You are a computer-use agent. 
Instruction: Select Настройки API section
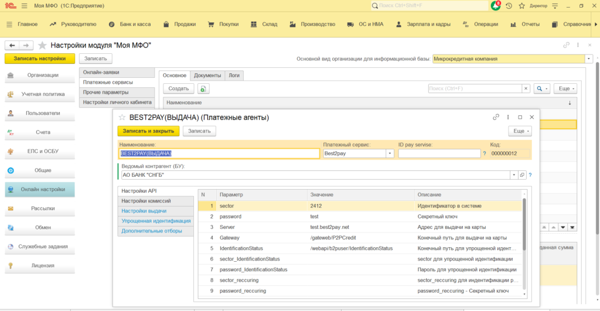pyautogui.click(x=156, y=191)
